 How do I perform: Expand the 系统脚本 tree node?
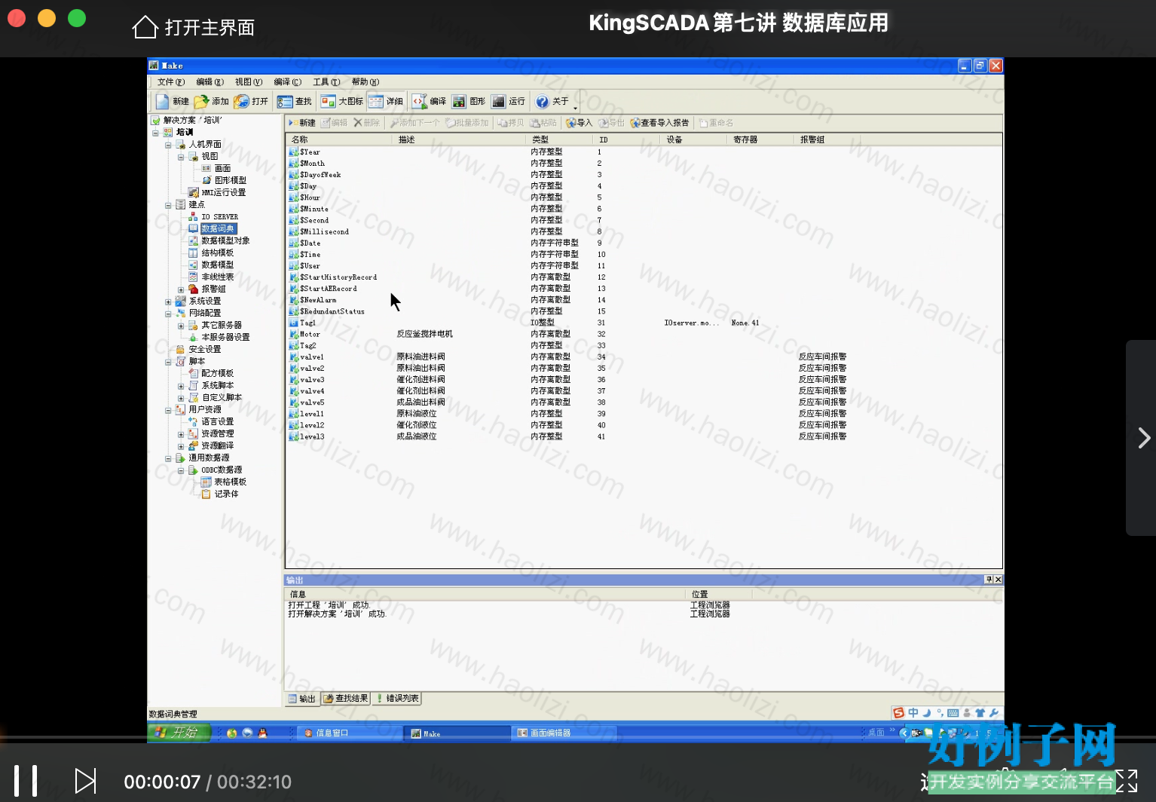181,385
